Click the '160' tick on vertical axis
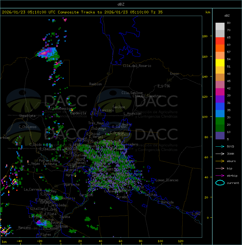 pos(205,56)
